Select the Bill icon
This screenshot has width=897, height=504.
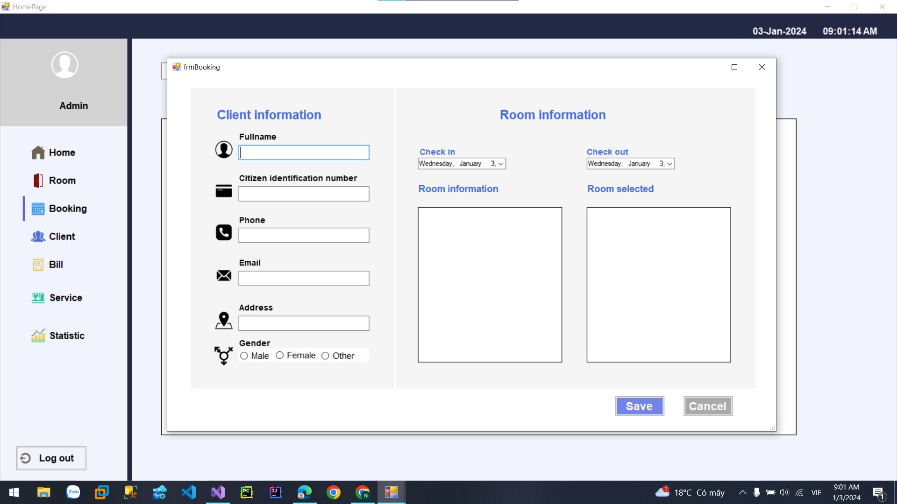pyautogui.click(x=37, y=265)
